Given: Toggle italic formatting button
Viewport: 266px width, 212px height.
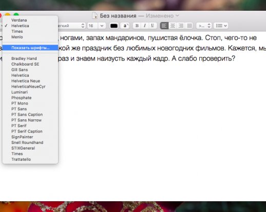Looking at the screenshot, I should 145,26.
